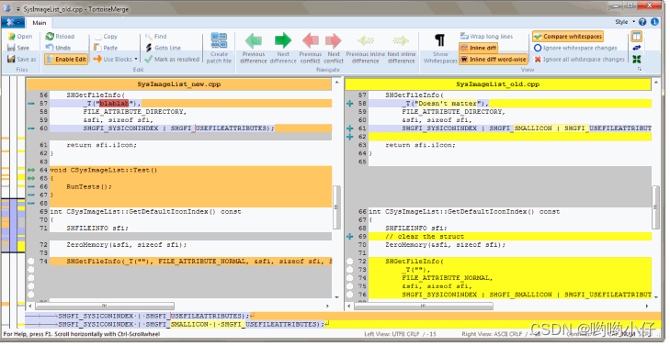Jump to the Previous difference
This screenshot has width=670, height=346.
[254, 48]
